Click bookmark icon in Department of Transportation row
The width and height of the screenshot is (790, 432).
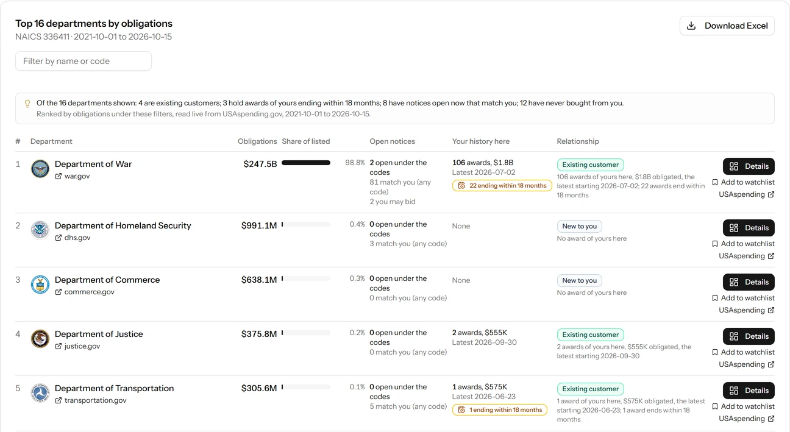pyautogui.click(x=715, y=406)
